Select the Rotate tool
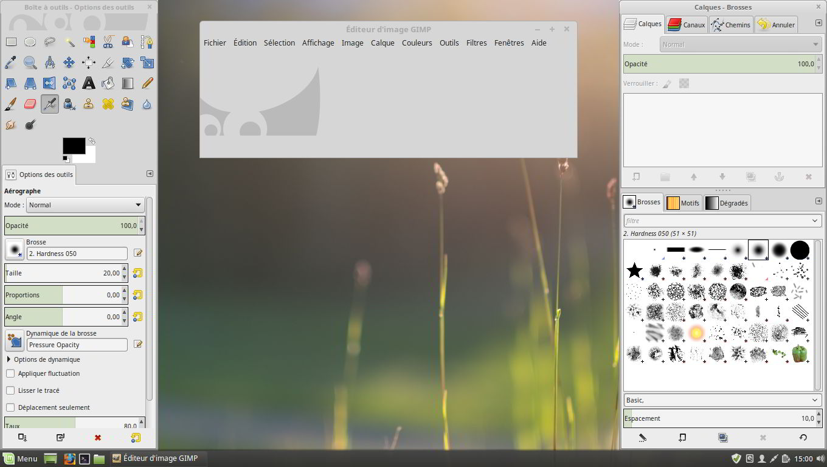This screenshot has height=467, width=827. click(128, 63)
